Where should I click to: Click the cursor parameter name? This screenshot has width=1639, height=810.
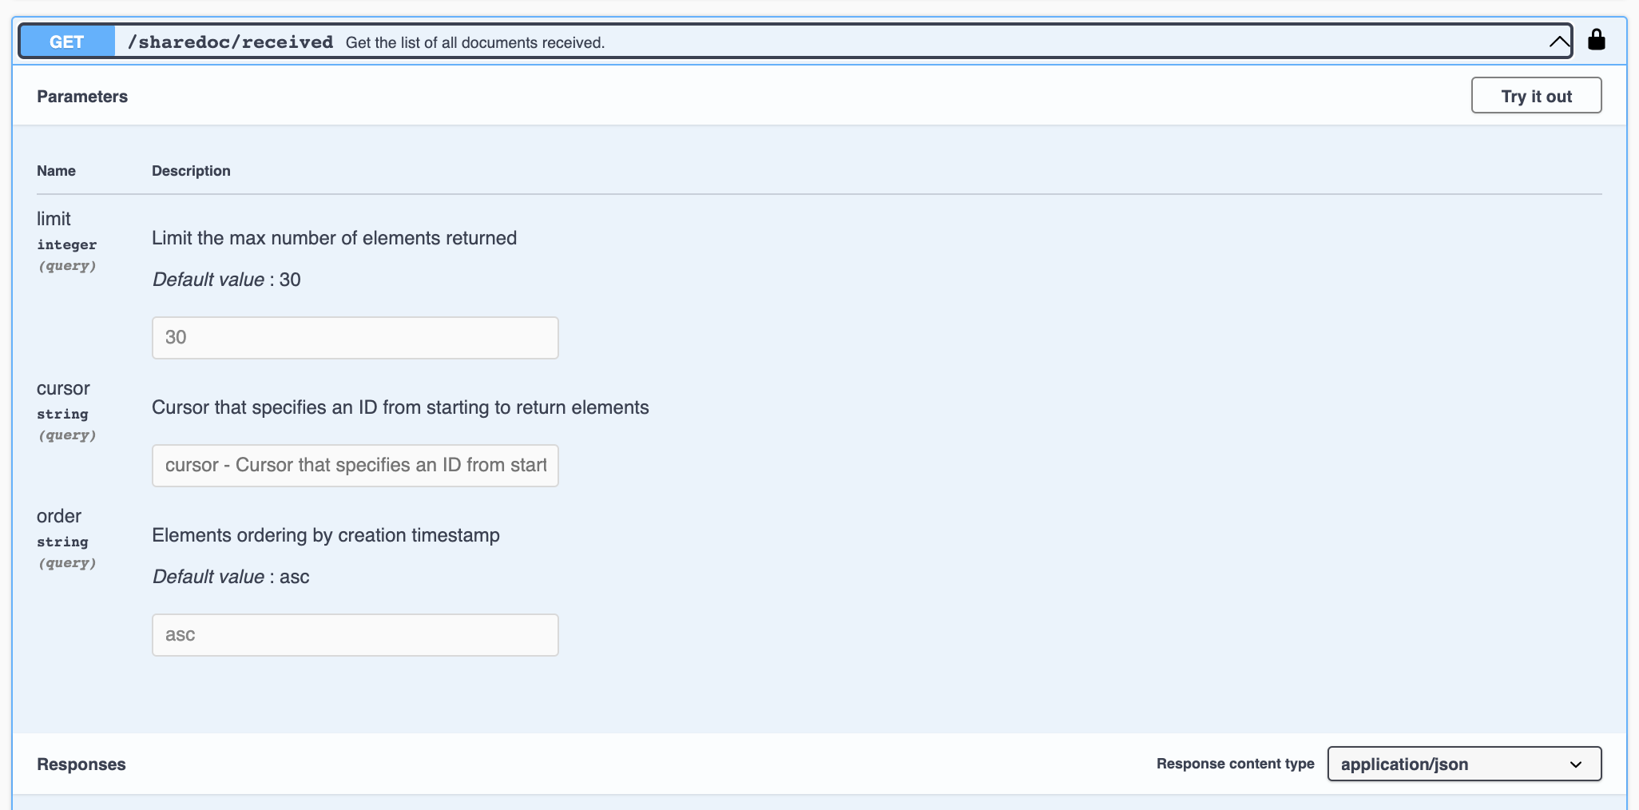click(63, 388)
